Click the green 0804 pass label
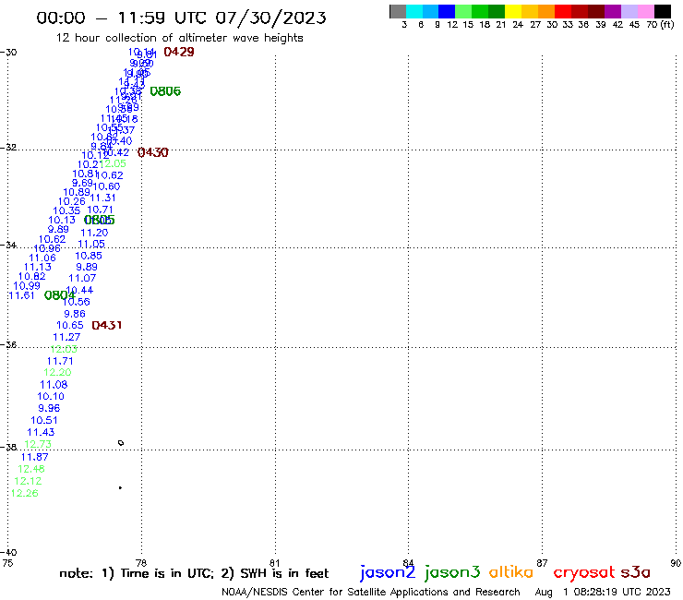The width and height of the screenshot is (683, 600). (x=60, y=295)
